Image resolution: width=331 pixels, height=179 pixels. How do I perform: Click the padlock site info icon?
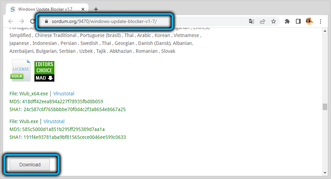pos(47,21)
